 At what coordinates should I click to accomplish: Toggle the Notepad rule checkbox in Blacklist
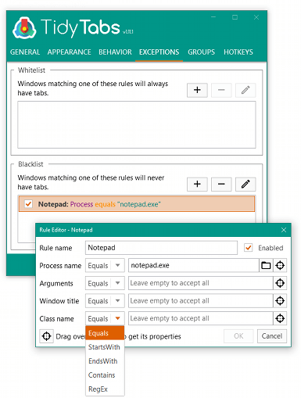click(x=28, y=204)
